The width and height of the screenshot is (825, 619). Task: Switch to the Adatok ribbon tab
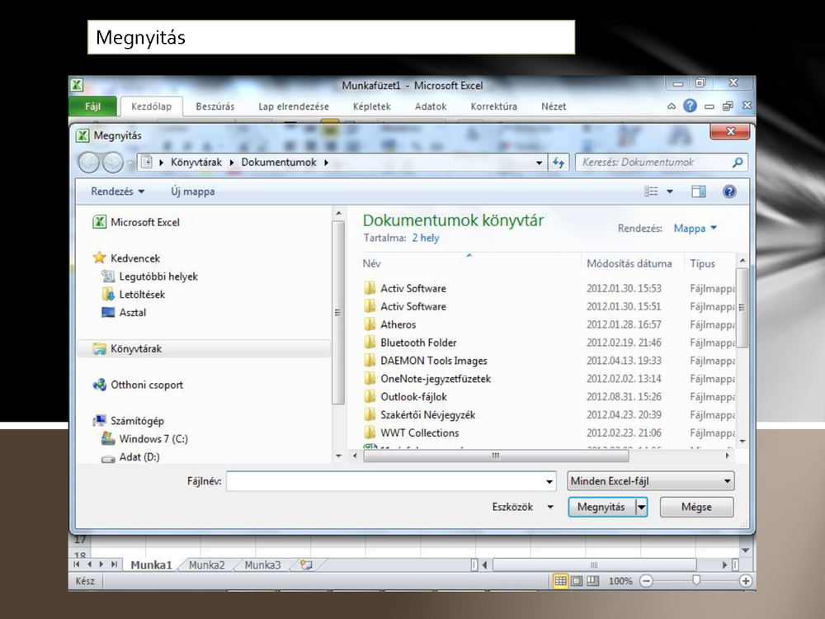click(431, 106)
